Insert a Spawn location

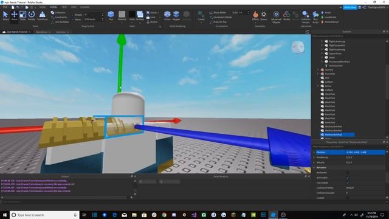[x=264, y=15]
